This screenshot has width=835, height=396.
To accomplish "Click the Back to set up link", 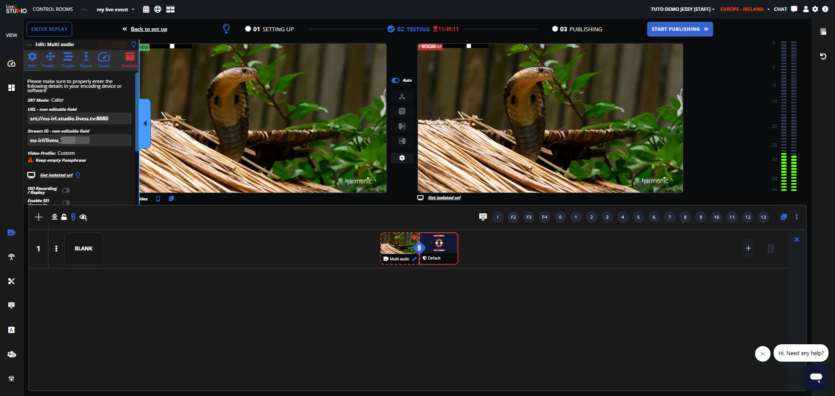I will point(149,29).
